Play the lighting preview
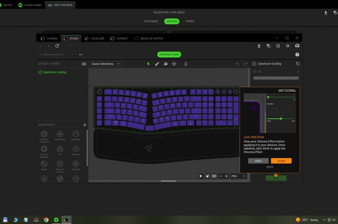The image size is (338, 224). pos(201,176)
